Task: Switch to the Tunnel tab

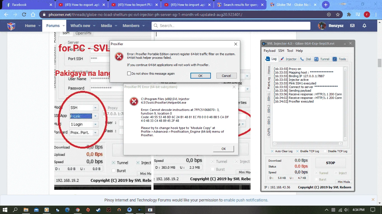Action: (x=322, y=59)
